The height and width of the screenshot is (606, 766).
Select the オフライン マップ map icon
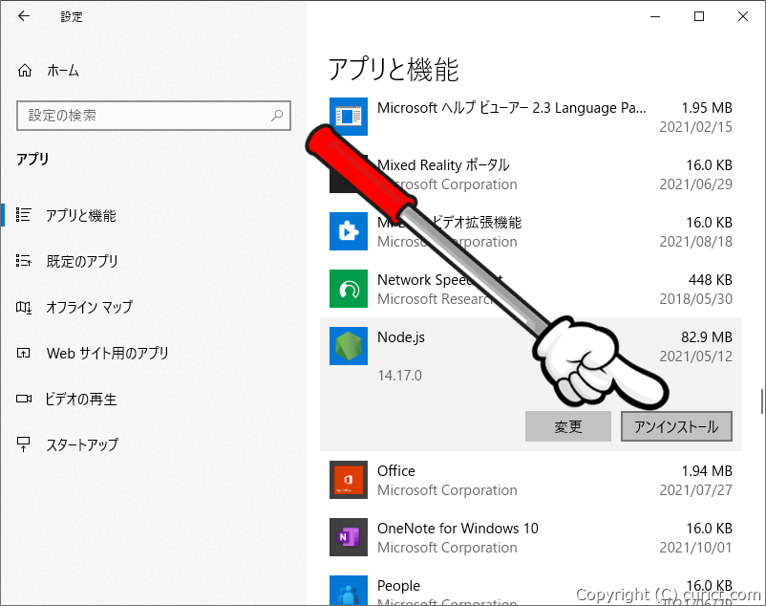coord(24,307)
